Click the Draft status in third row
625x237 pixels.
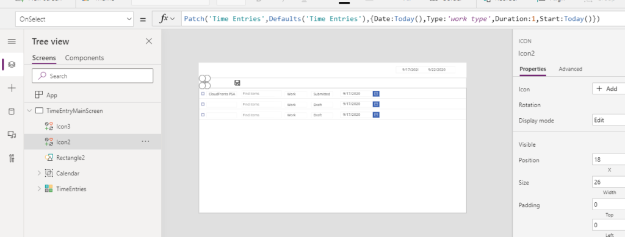[322, 115]
